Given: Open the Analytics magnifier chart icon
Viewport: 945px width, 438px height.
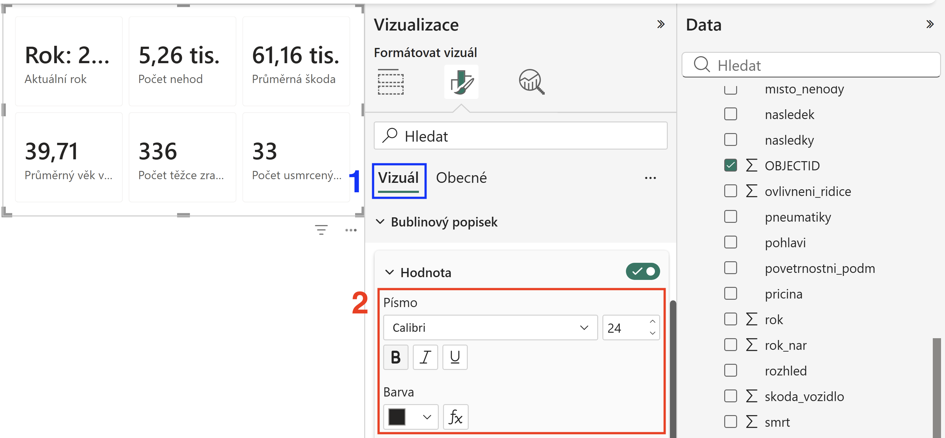Looking at the screenshot, I should pos(532,82).
